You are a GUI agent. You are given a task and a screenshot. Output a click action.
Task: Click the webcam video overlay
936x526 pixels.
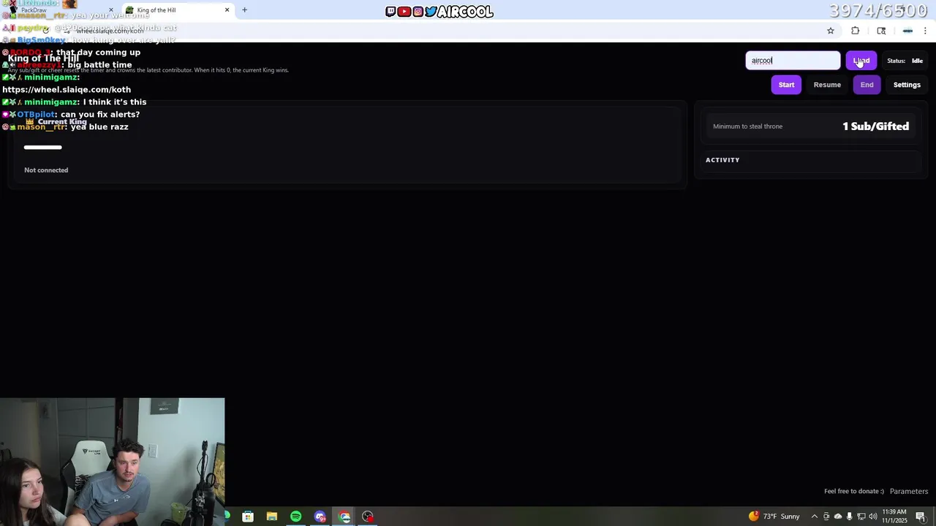point(113,462)
